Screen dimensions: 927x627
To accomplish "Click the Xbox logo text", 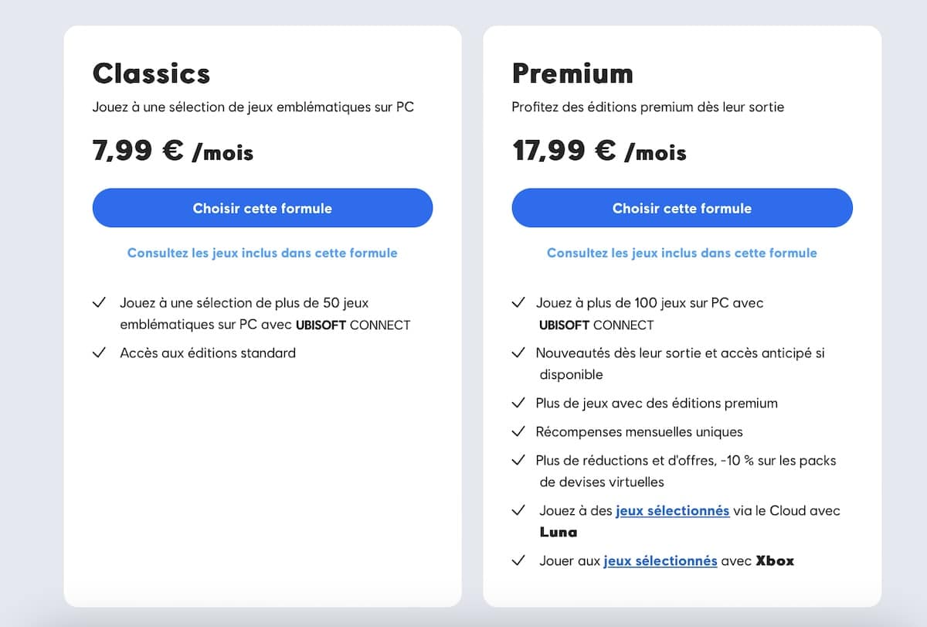I will (775, 561).
